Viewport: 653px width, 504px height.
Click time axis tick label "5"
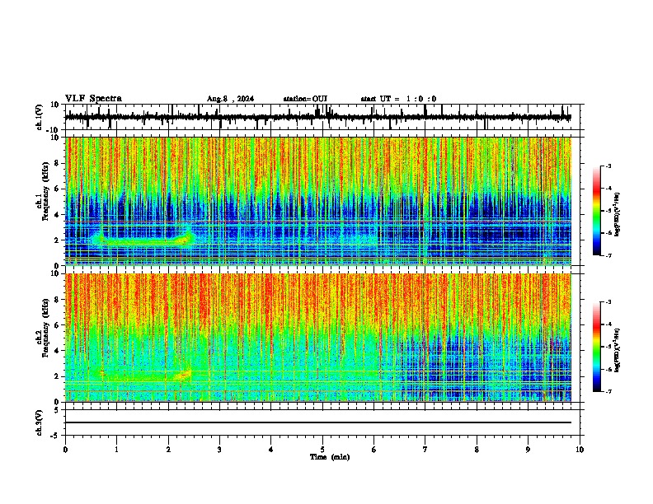(x=322, y=450)
